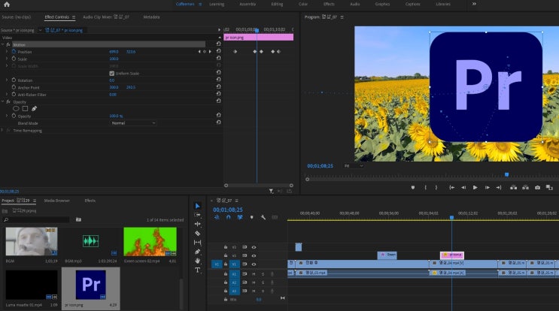Open new bin folder icon in Project panel
Image resolution: width=559 pixels, height=311 pixels.
pos(78,219)
